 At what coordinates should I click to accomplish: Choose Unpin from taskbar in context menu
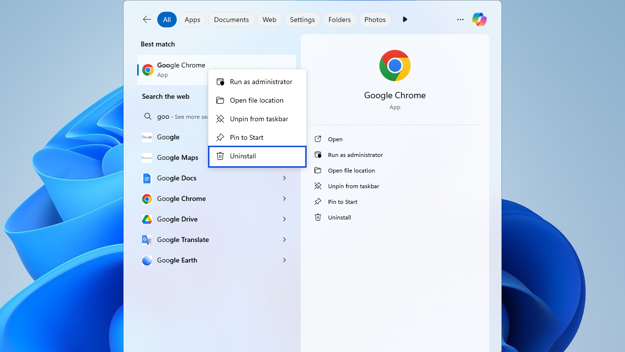[257, 119]
